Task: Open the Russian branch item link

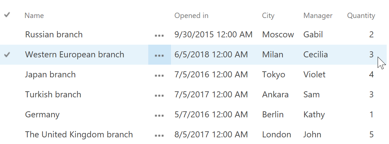Action: 54,34
